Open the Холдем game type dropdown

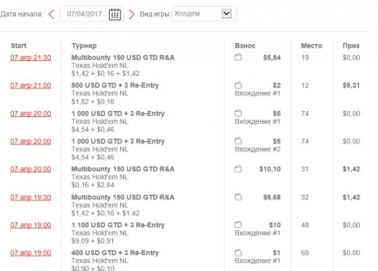226,13
